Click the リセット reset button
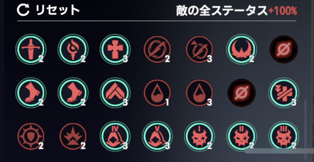This screenshot has height=162, width=314. (x=48, y=10)
